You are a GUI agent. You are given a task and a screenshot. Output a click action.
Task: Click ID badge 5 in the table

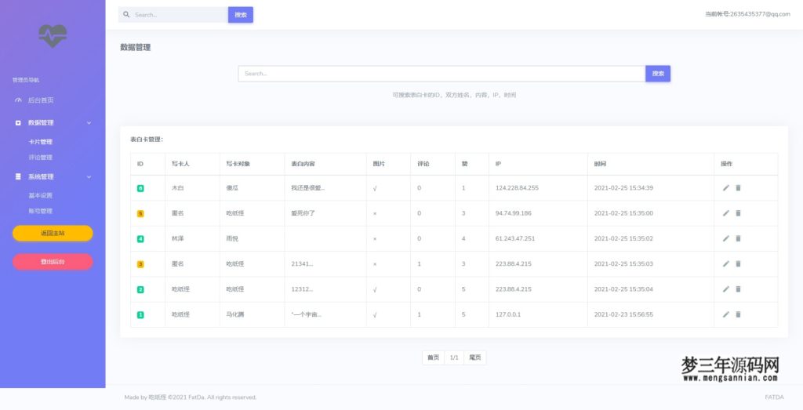(x=140, y=213)
